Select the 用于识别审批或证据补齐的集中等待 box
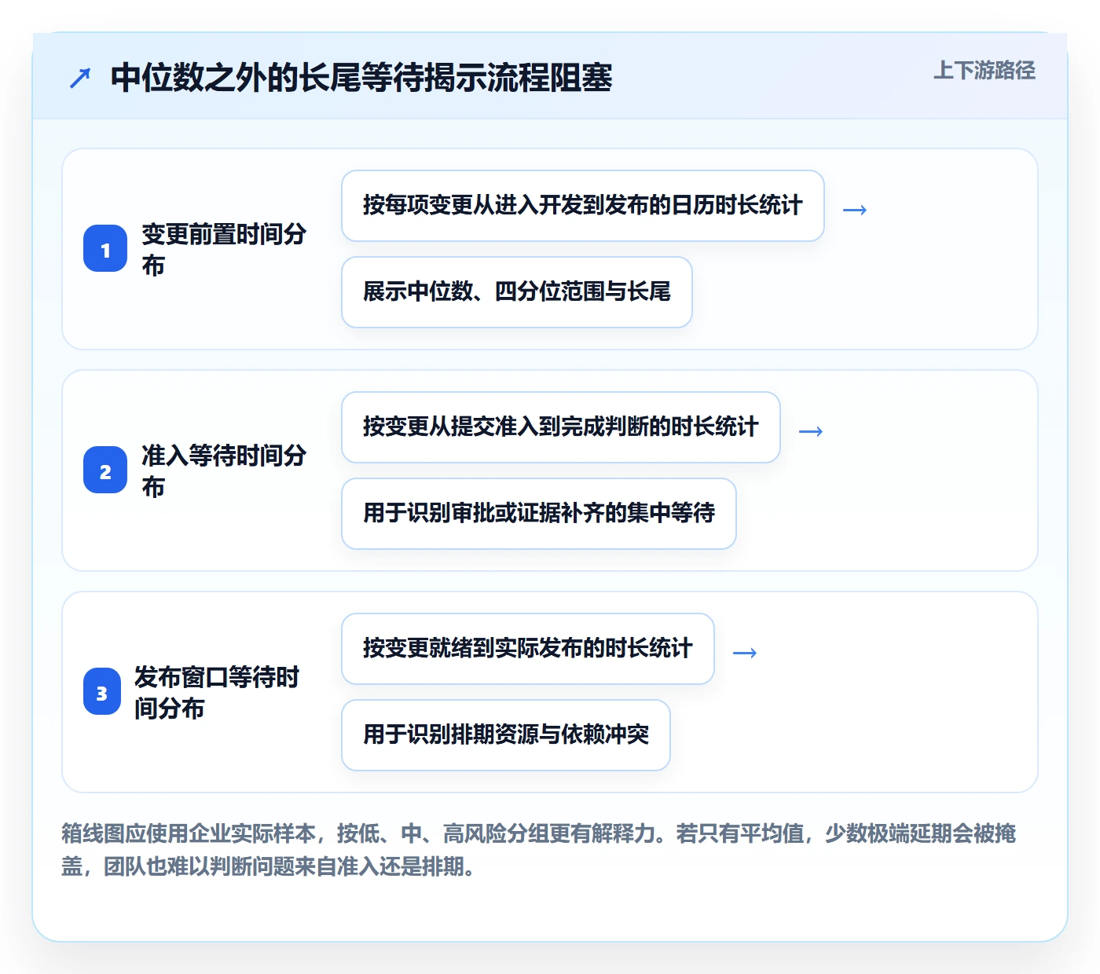1100x974 pixels. (539, 514)
